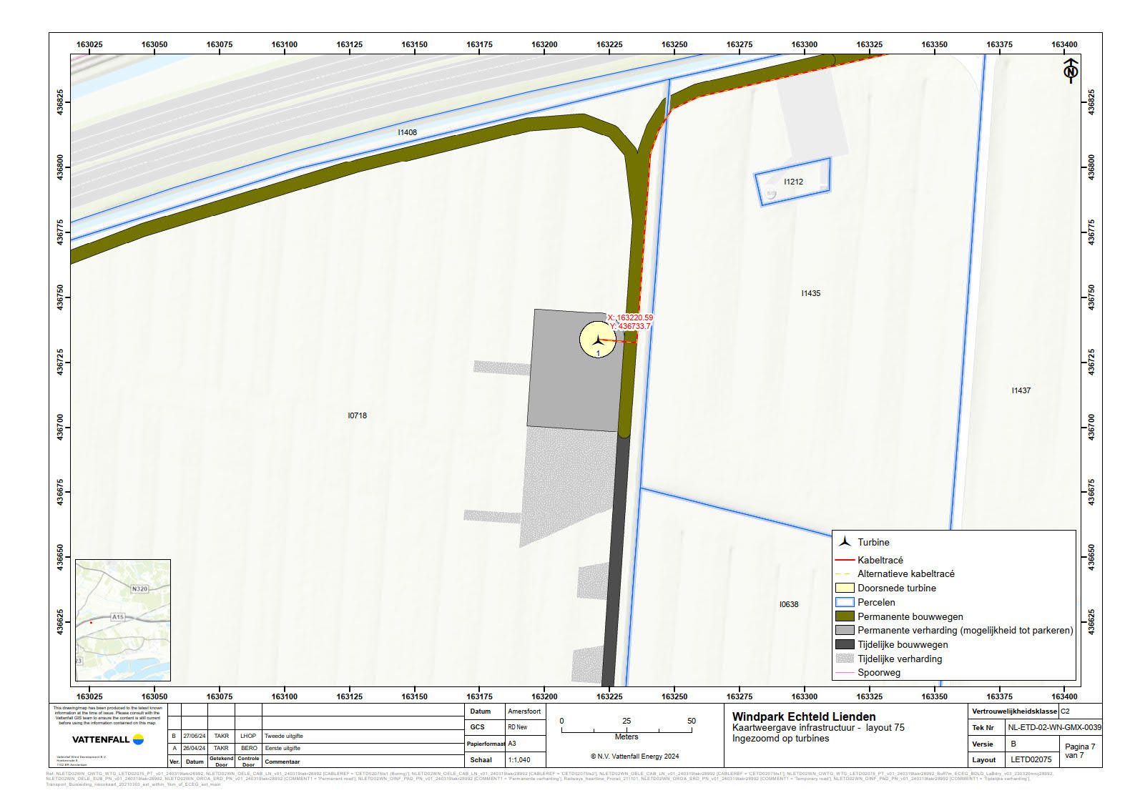Image resolution: width=1135 pixels, height=803 pixels.
Task: Select the Tijdelijke bouwwegen dark gray swatch
Action: pos(845,644)
